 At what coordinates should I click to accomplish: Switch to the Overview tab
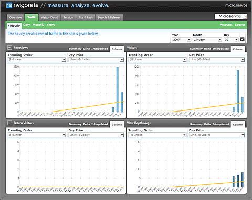(16, 17)
